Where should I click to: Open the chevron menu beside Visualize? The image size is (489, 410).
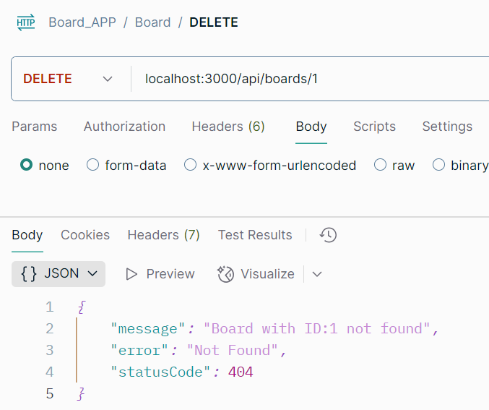point(317,275)
